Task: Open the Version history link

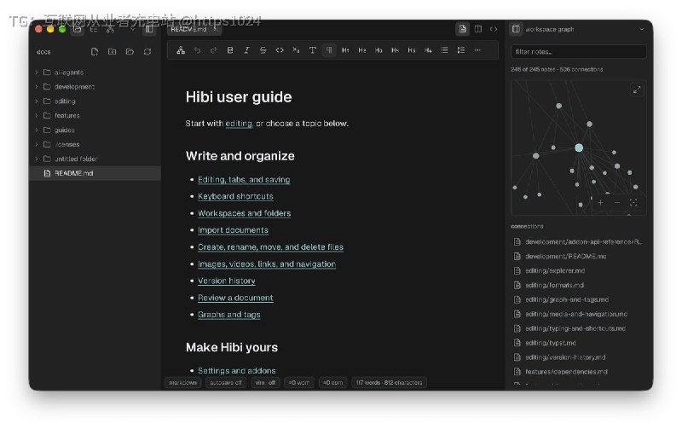Action: click(x=227, y=281)
